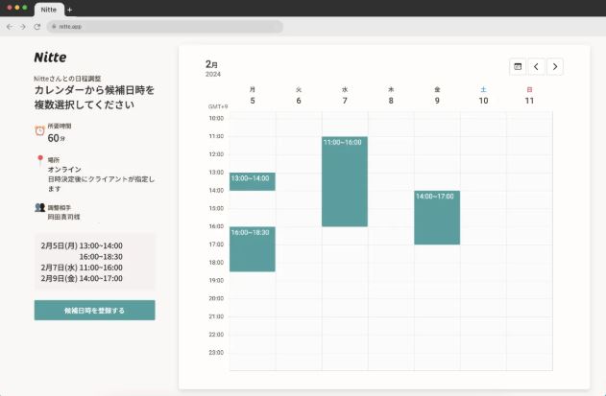
Task: Advance to next week with right chevron
Action: [554, 66]
